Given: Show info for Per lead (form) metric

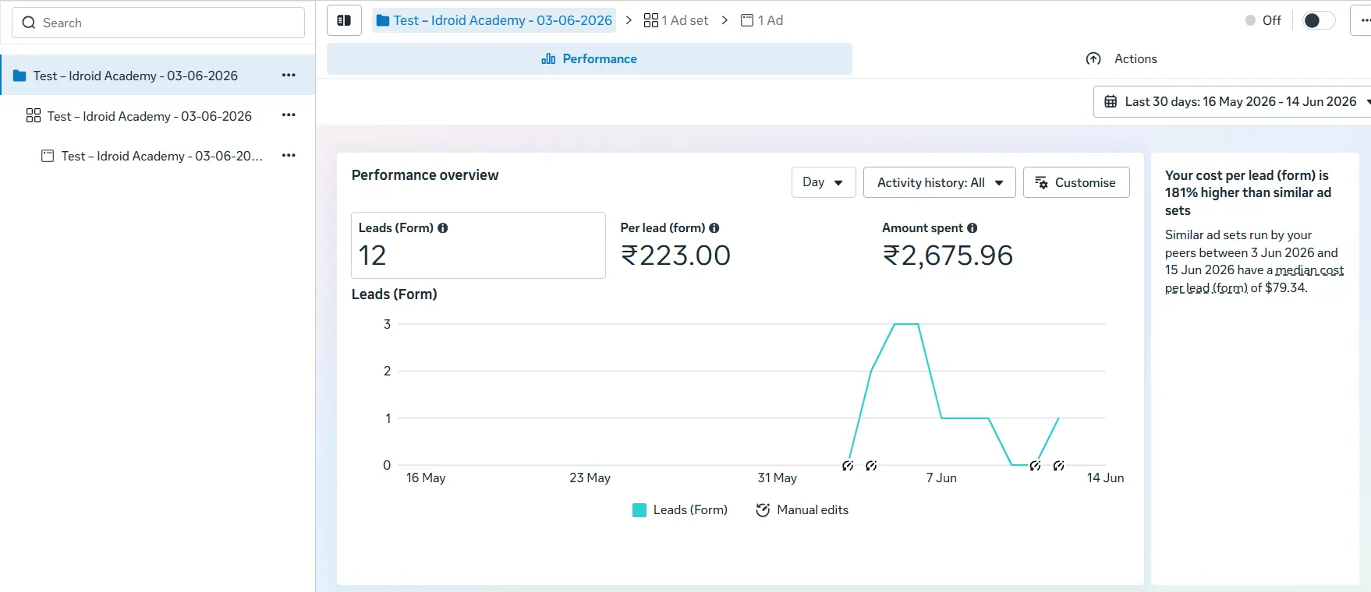Looking at the screenshot, I should point(714,228).
